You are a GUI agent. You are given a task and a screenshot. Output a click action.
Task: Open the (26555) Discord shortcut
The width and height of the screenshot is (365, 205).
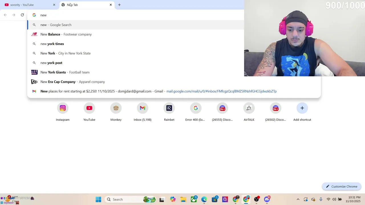(222, 112)
